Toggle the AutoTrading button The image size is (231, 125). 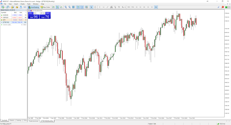pos(34,7)
